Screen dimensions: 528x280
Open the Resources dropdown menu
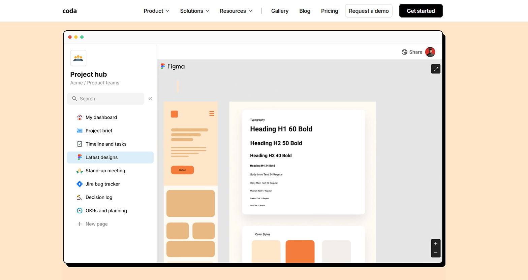click(236, 11)
